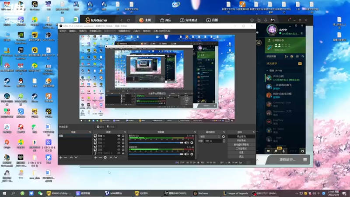Add a source with the sources plus button
Viewport: 350px width, 197px height.
tap(95, 158)
